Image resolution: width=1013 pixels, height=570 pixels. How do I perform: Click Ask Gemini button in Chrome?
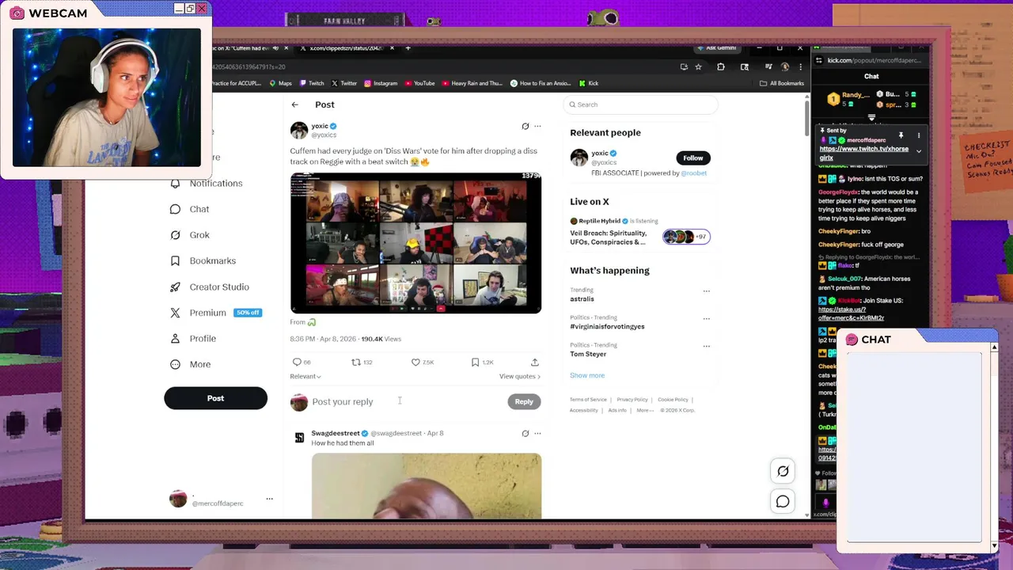[x=717, y=48]
